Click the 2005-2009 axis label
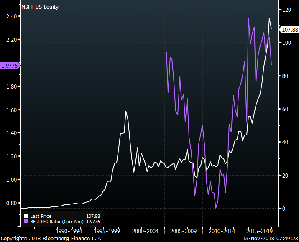This screenshot has height=242, width=299. [x=183, y=231]
